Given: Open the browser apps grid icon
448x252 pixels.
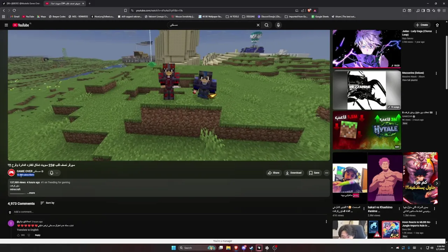Looking at the screenshot, I should pos(3,16).
